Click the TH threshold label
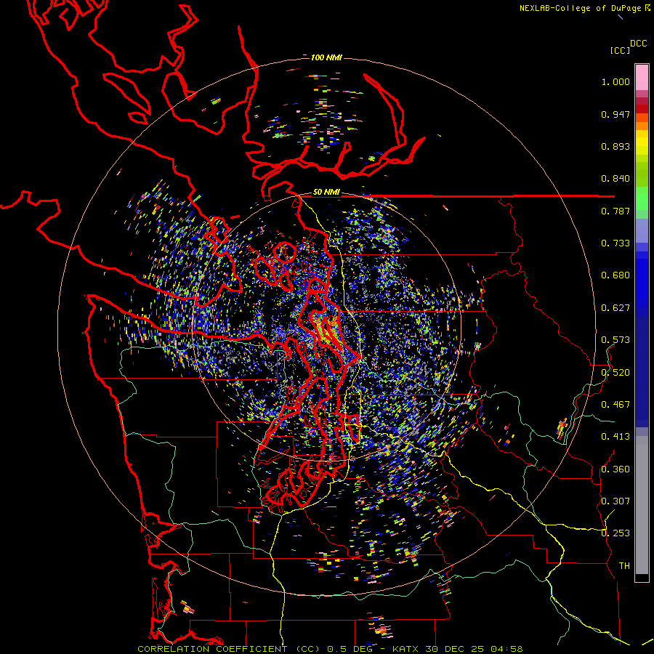The image size is (654, 654). pos(624,566)
